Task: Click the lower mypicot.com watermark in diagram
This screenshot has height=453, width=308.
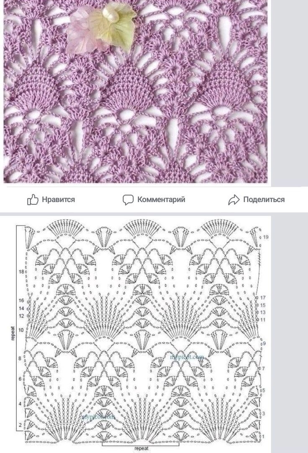Action: coord(98,417)
